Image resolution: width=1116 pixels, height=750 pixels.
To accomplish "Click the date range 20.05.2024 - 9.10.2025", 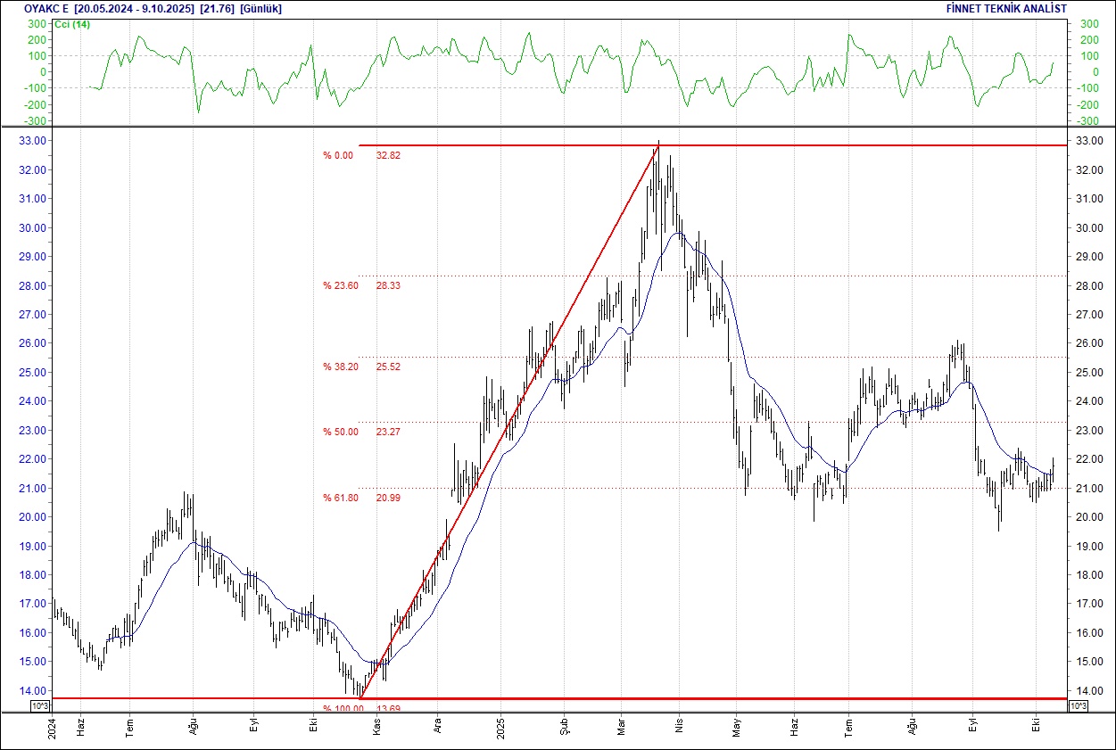I will [134, 9].
